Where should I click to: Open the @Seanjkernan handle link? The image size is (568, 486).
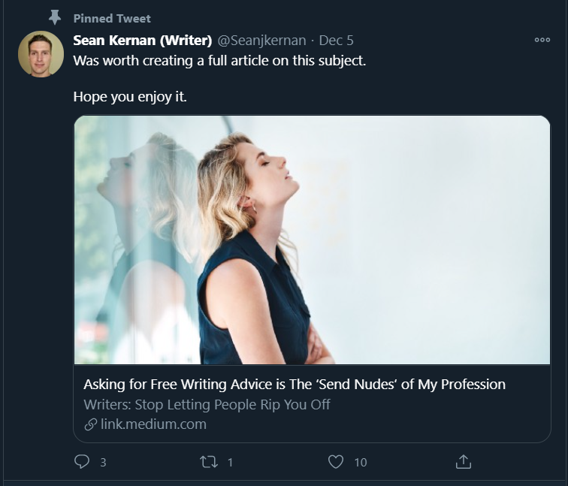pos(262,41)
